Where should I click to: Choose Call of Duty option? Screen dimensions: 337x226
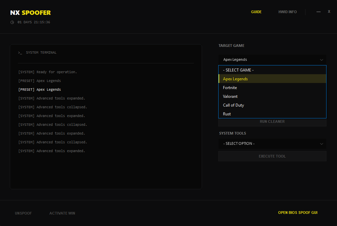click(272, 105)
